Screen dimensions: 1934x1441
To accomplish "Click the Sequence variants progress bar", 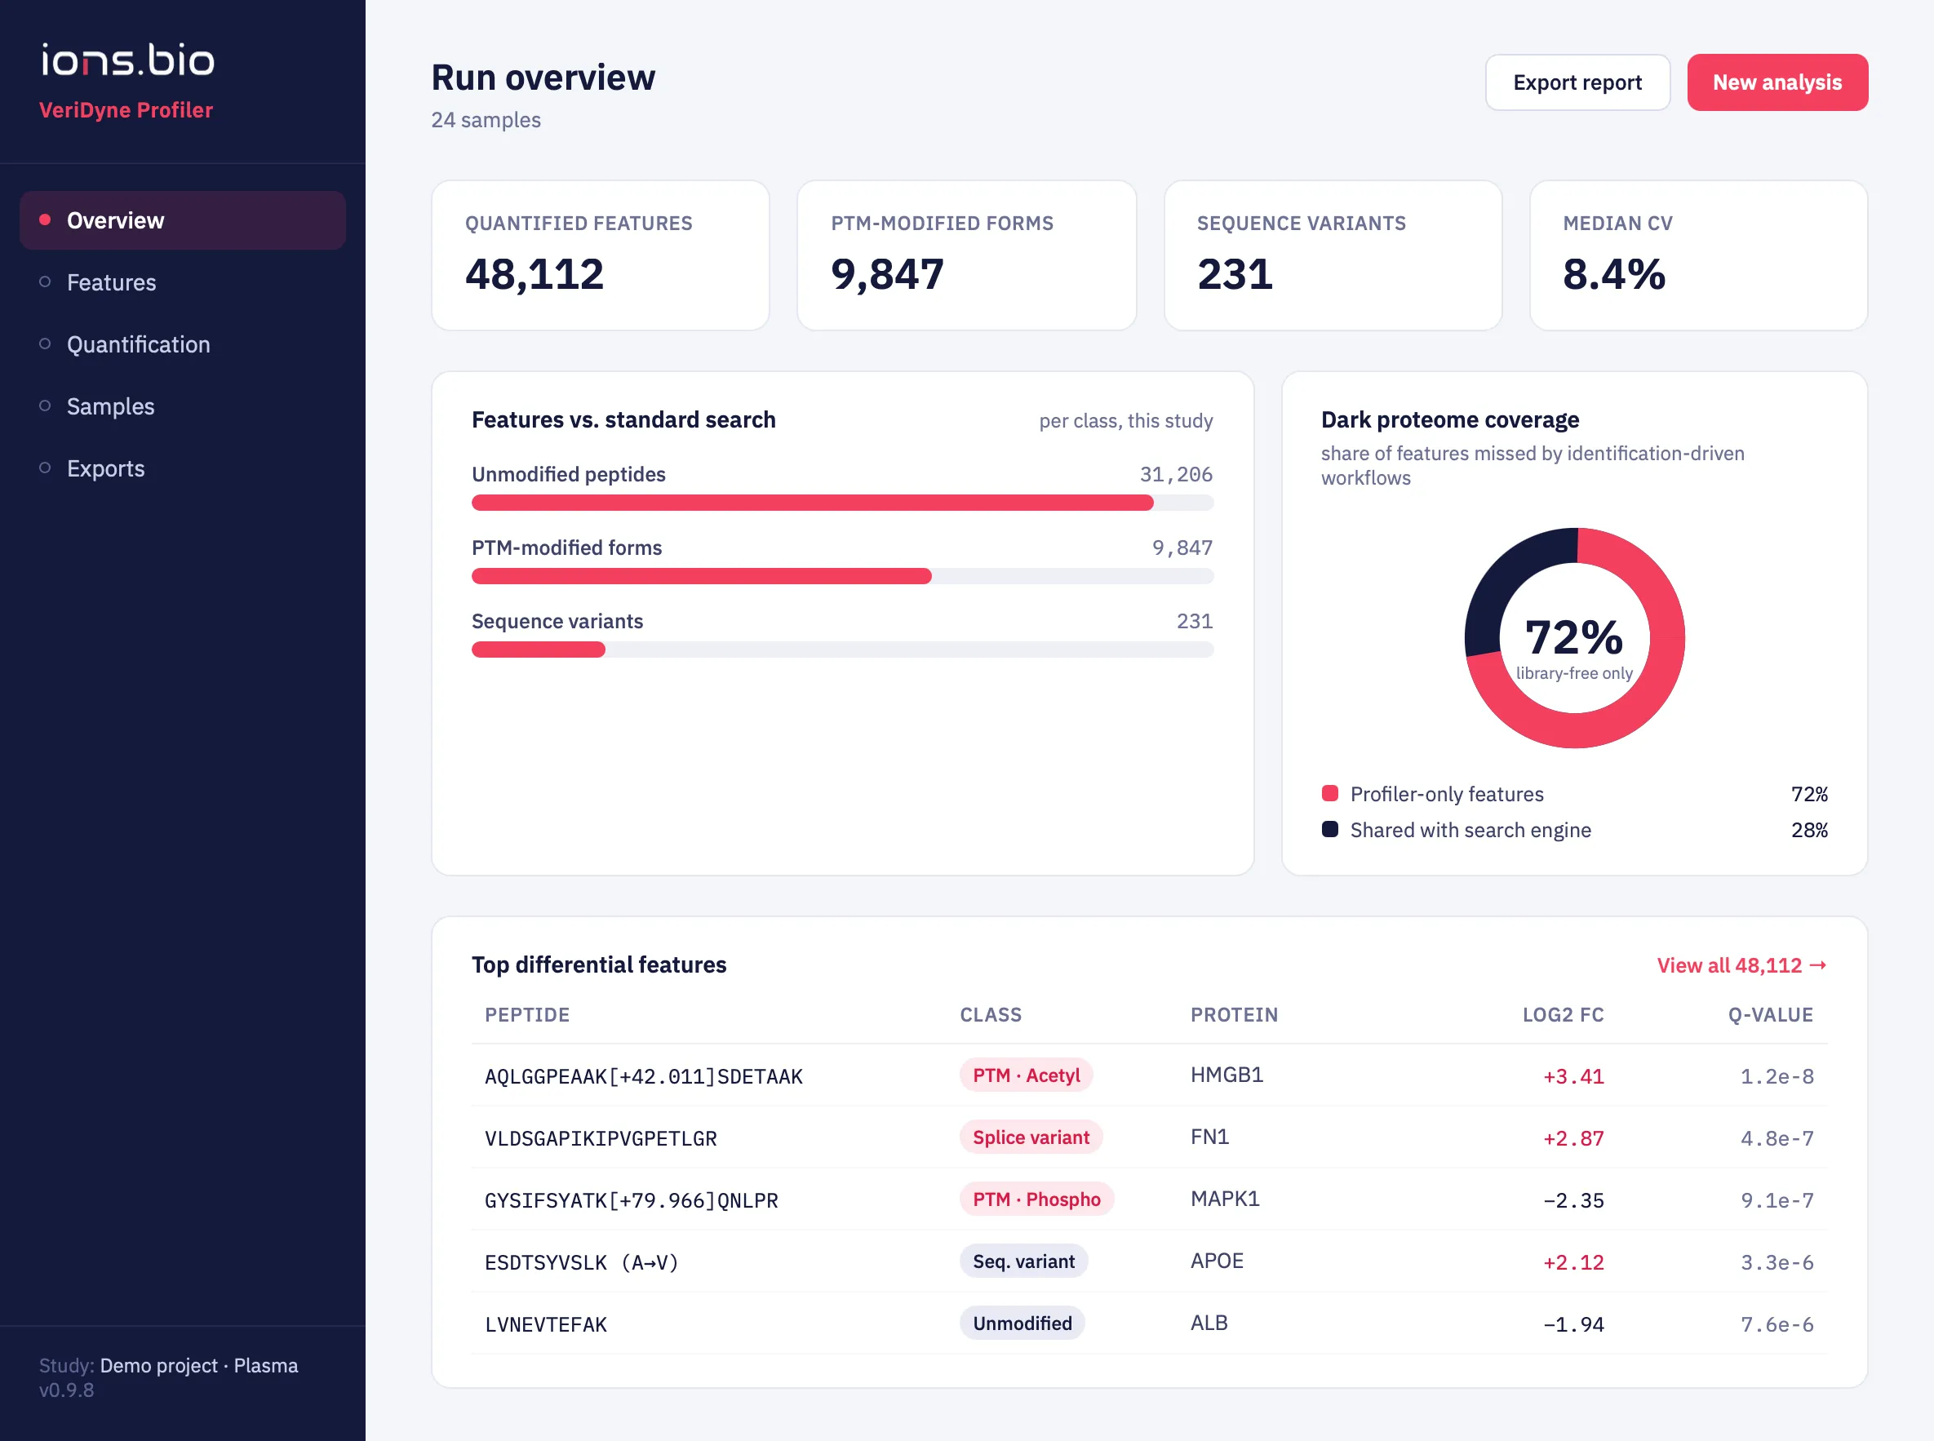I will 842,650.
